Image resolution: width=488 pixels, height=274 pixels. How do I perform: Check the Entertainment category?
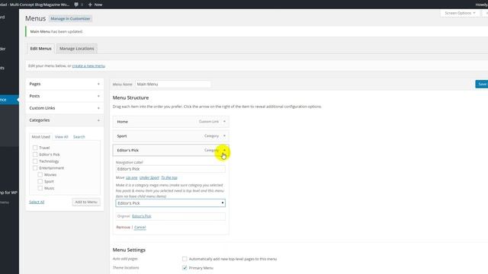[35, 168]
